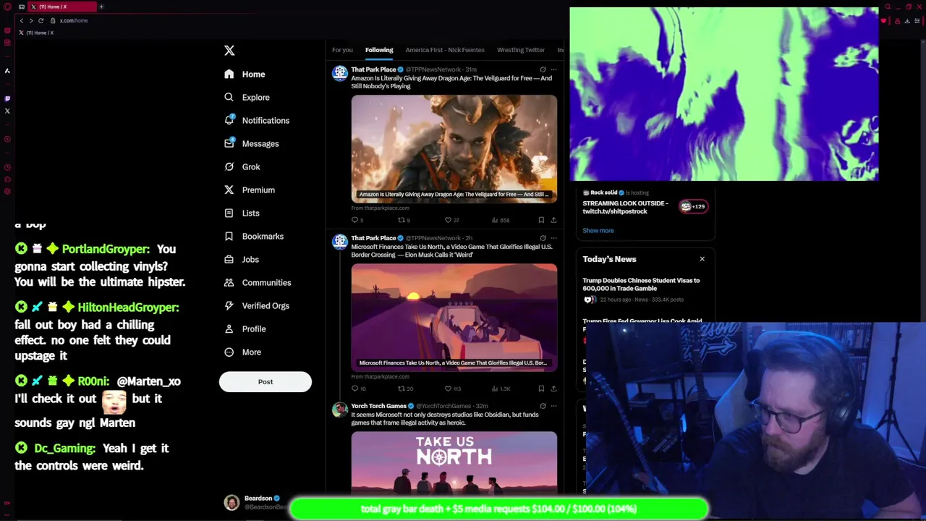Select the Home / X browser tab
The width and height of the screenshot is (926, 521).
coord(62,7)
